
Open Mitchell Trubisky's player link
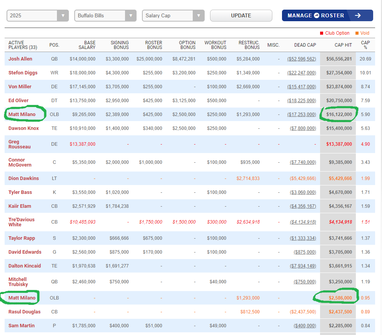18,282
